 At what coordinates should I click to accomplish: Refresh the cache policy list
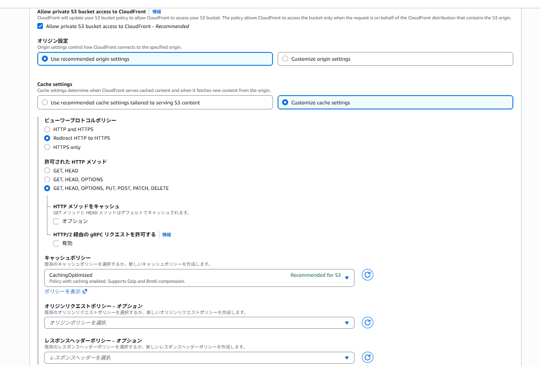367,275
